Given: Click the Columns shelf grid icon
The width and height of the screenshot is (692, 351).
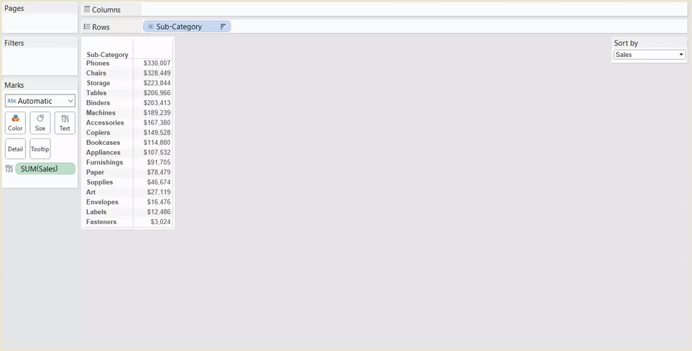Looking at the screenshot, I should 86,9.
